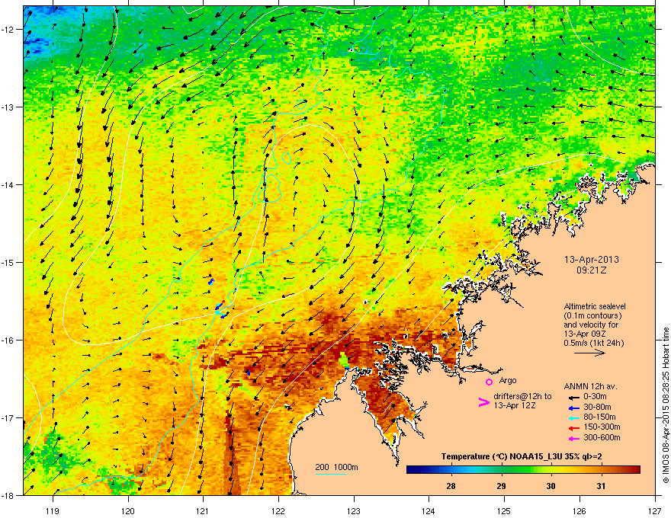Click the longitude axis label 121
671x518 pixels.
pos(203,510)
